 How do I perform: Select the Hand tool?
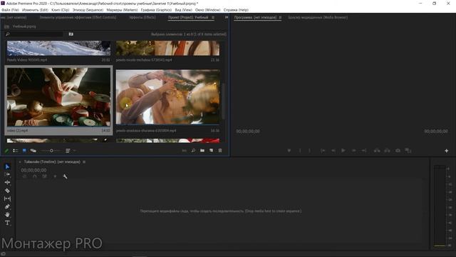(x=7, y=215)
